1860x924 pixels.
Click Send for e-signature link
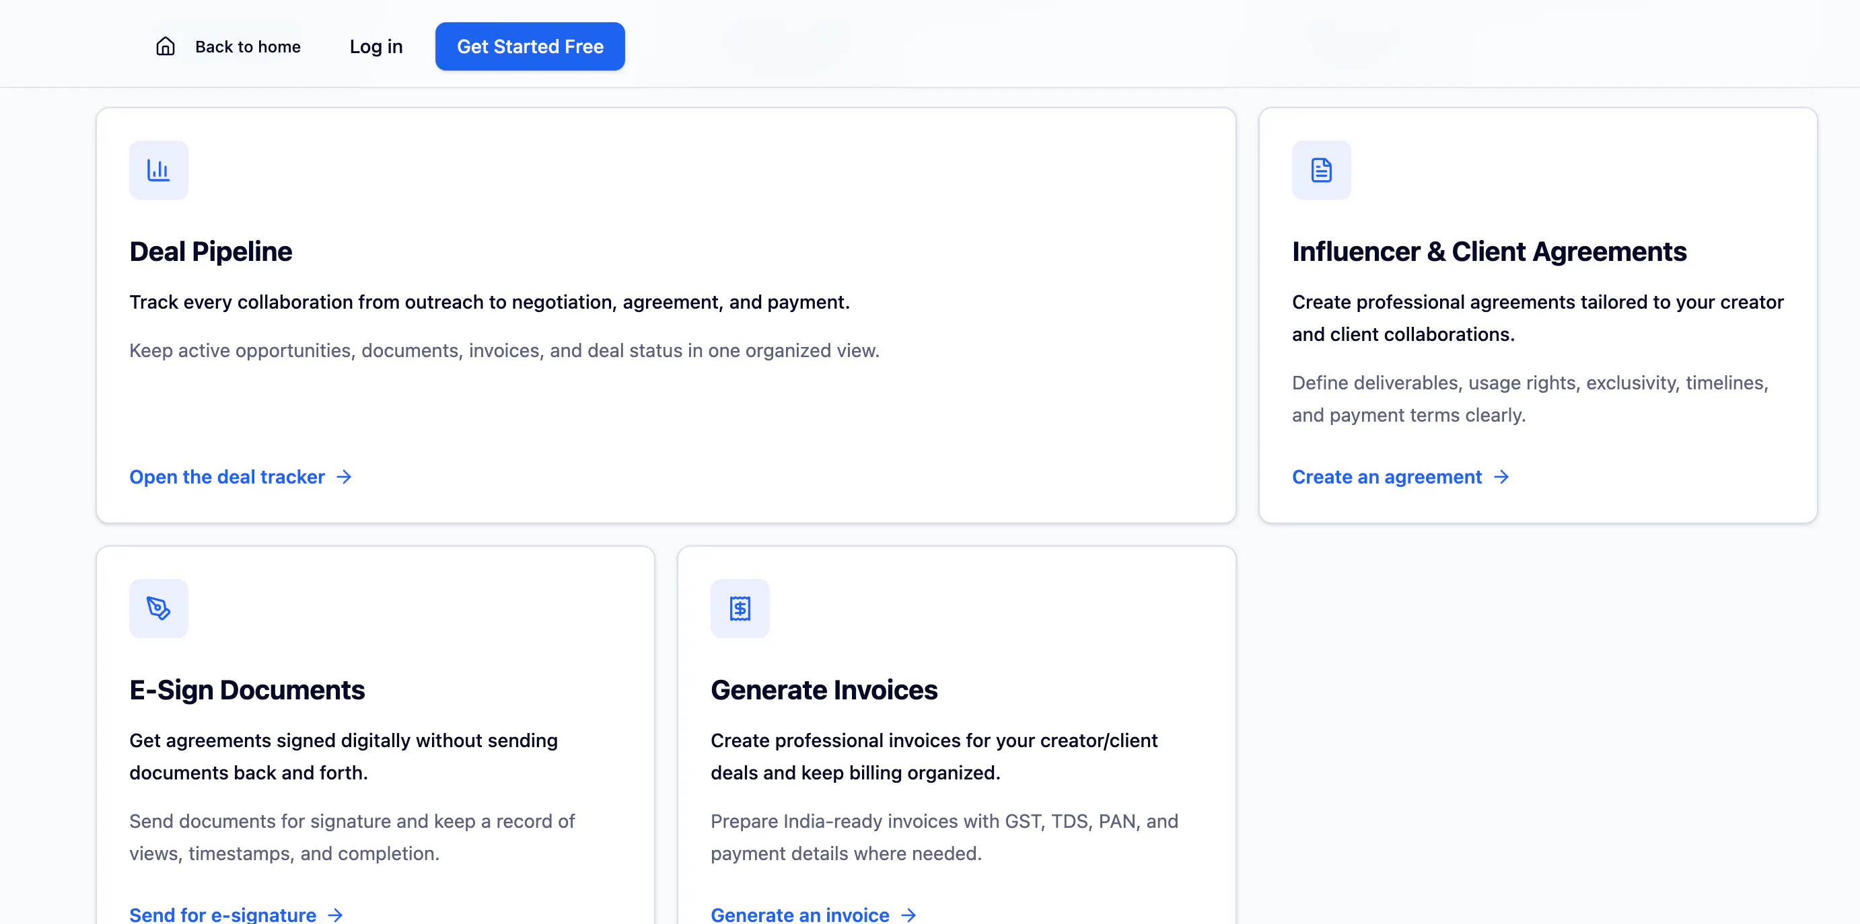pyautogui.click(x=236, y=914)
